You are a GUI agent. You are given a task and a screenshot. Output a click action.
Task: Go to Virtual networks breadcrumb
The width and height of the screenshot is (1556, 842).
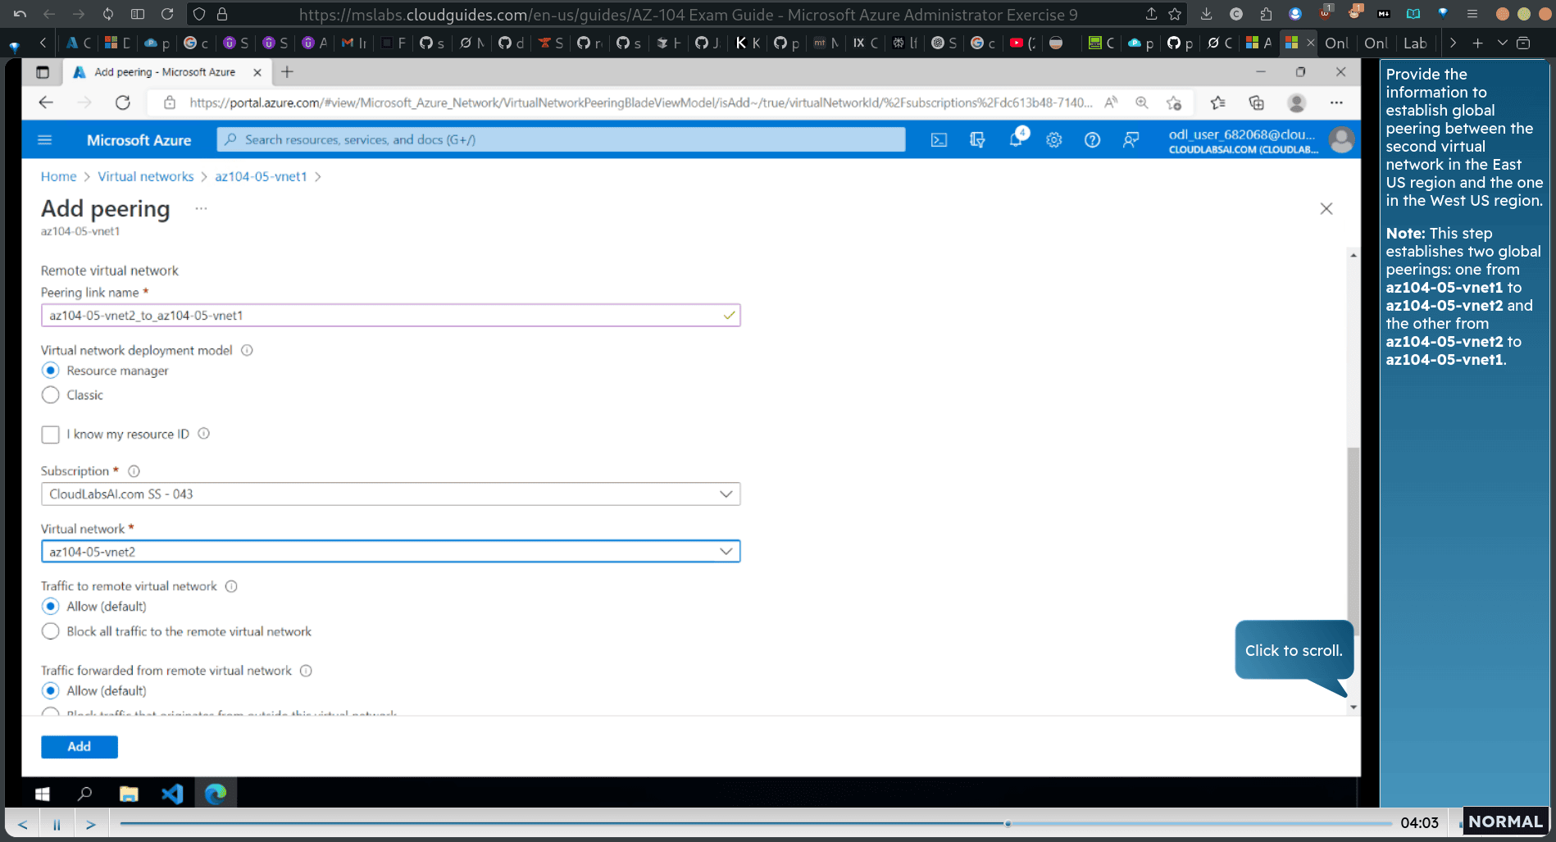[146, 177]
